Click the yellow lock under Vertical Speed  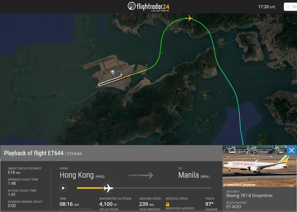click(x=167, y=204)
